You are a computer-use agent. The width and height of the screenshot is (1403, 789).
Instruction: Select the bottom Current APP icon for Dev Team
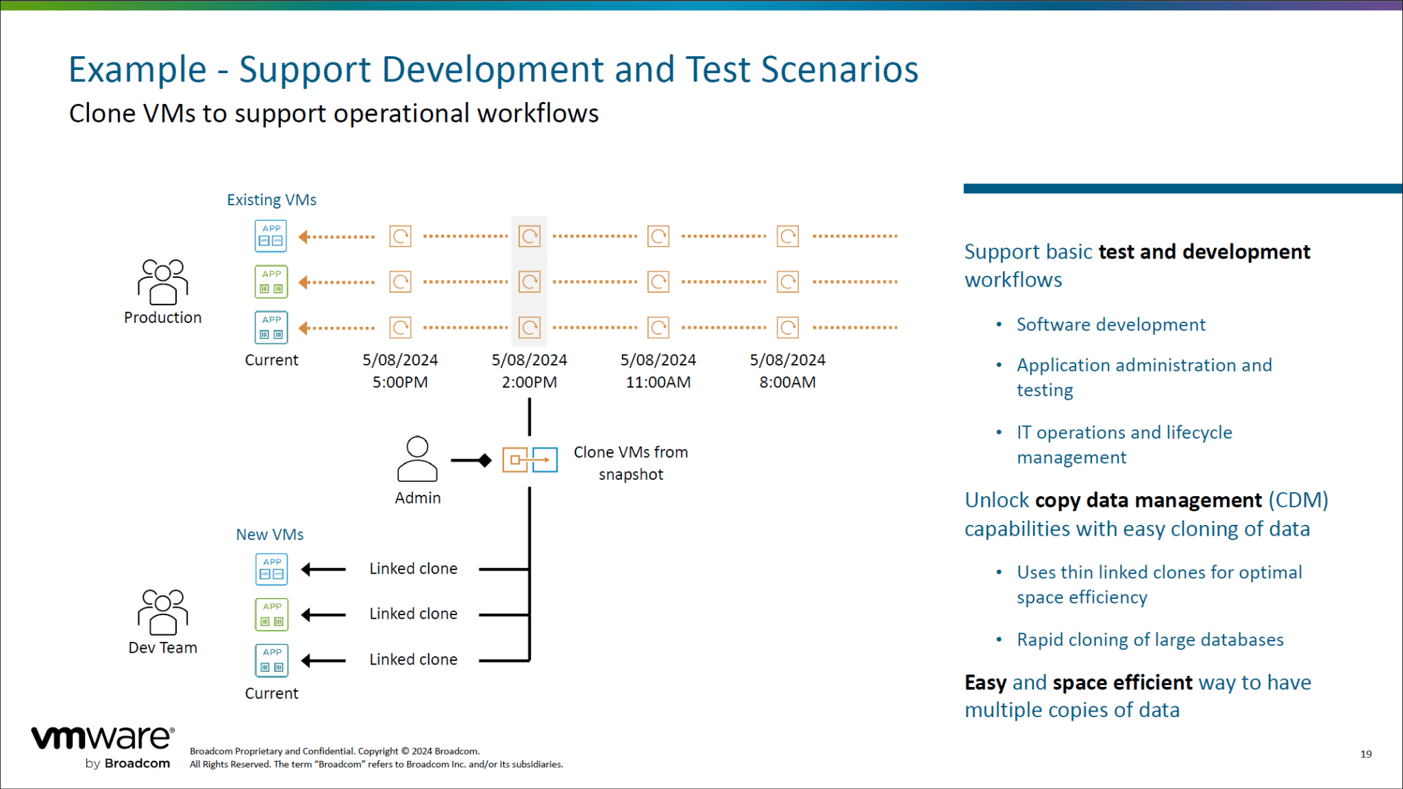point(272,660)
